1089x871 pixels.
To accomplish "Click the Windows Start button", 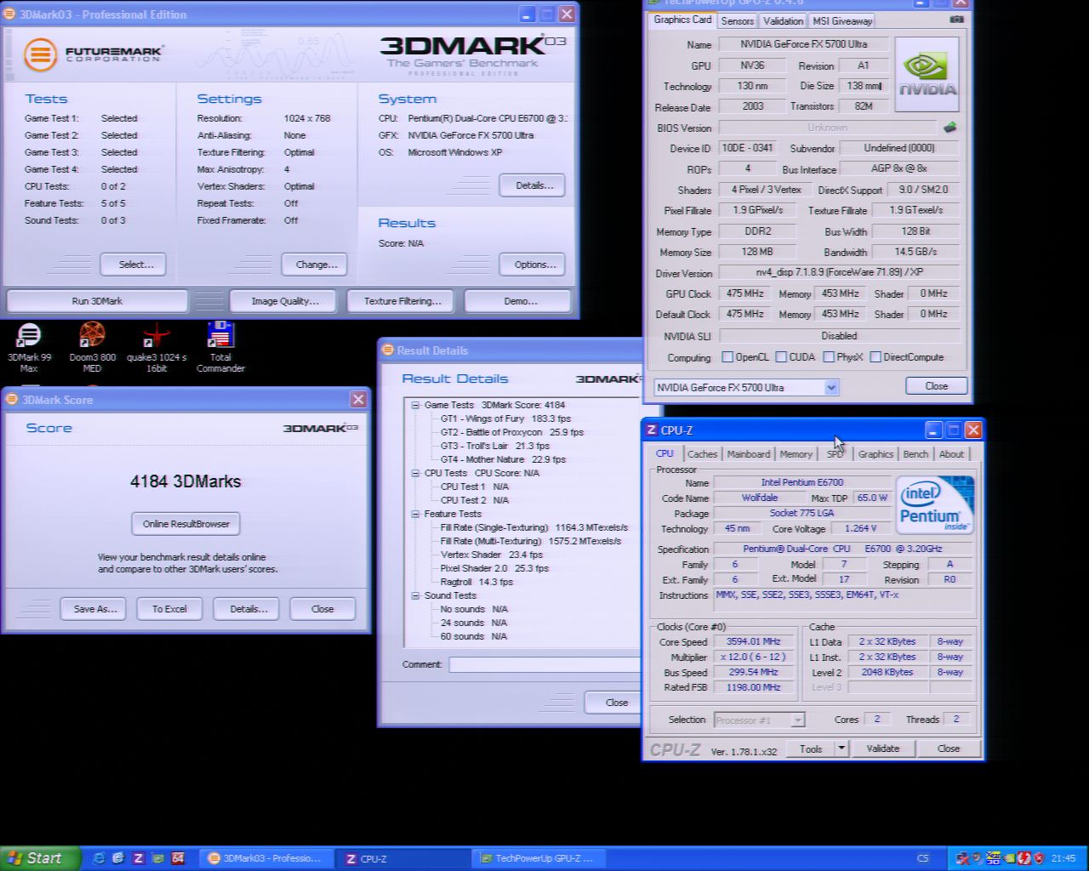I will (x=41, y=858).
